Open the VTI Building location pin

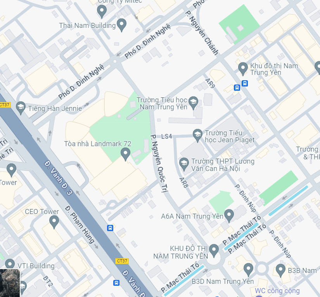coord(10,264)
